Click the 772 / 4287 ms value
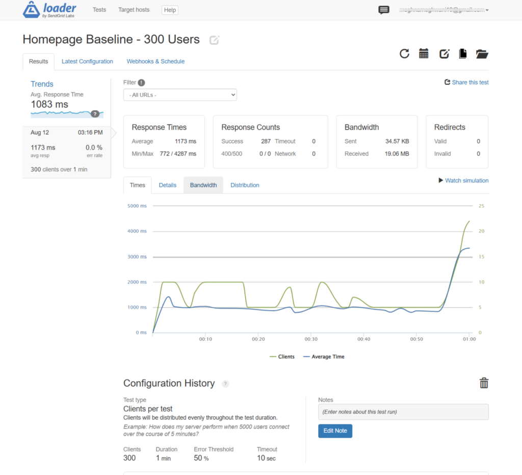Image resolution: width=522 pixels, height=475 pixels. (178, 154)
